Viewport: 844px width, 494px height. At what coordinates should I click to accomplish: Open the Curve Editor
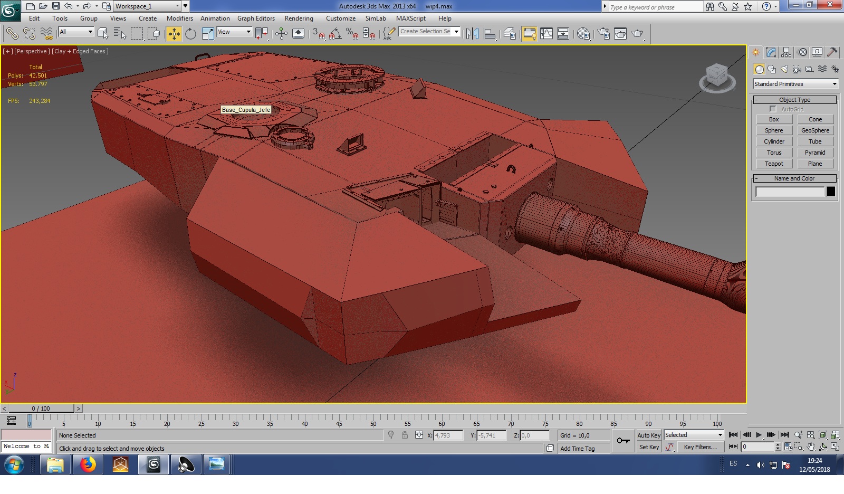546,34
